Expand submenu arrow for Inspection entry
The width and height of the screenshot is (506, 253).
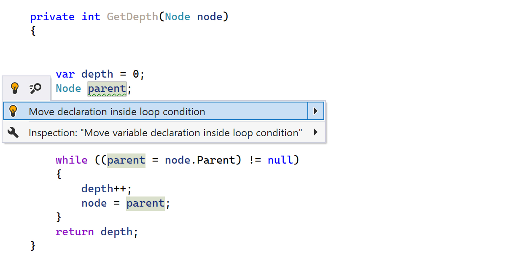pyautogui.click(x=315, y=132)
